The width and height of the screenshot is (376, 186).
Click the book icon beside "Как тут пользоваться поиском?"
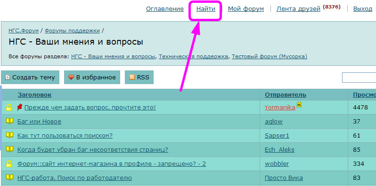tap(9, 135)
